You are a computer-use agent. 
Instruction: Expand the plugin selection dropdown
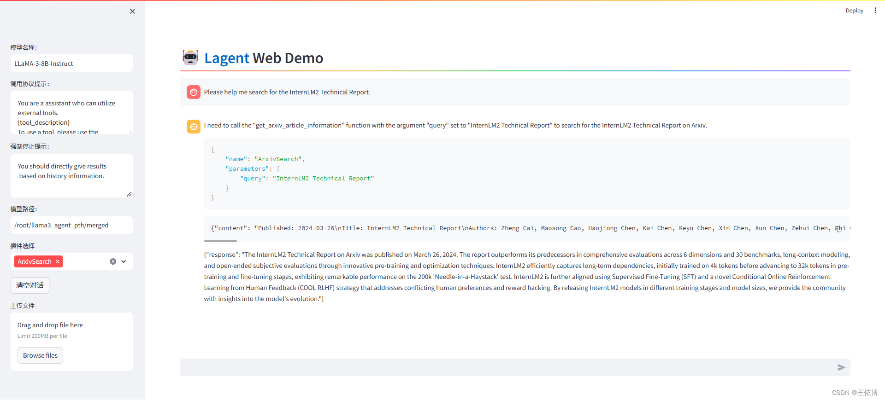[124, 261]
